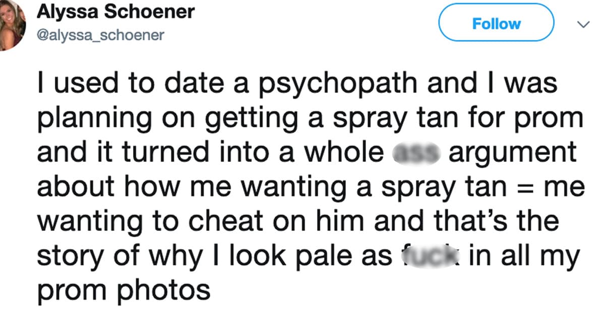This screenshot has height=316, width=605.
Task: Follow Alyssa Schoener with the Follow button
Action: point(496,23)
